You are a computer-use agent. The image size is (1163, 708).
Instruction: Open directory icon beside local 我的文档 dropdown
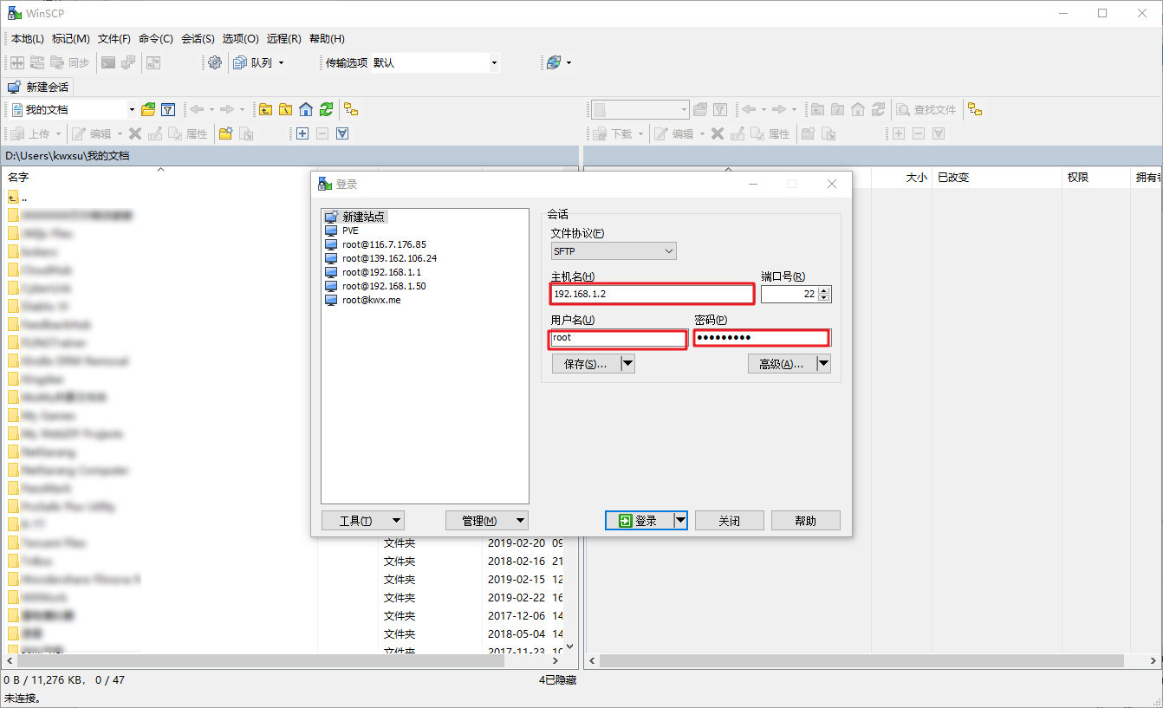coord(148,109)
